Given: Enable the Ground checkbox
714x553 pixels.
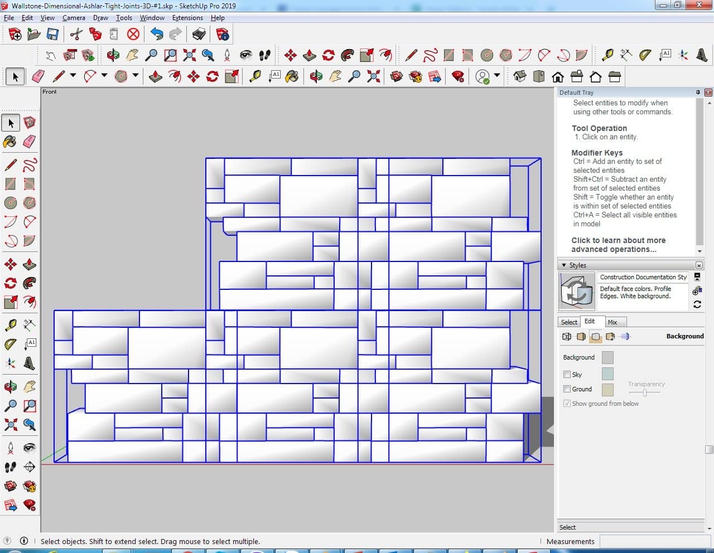Looking at the screenshot, I should pyautogui.click(x=567, y=389).
